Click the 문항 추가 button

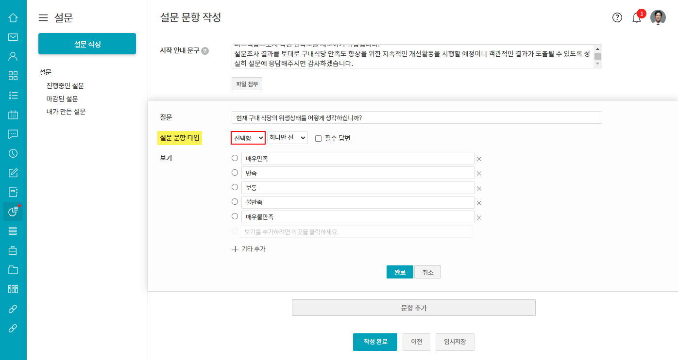pos(413,308)
